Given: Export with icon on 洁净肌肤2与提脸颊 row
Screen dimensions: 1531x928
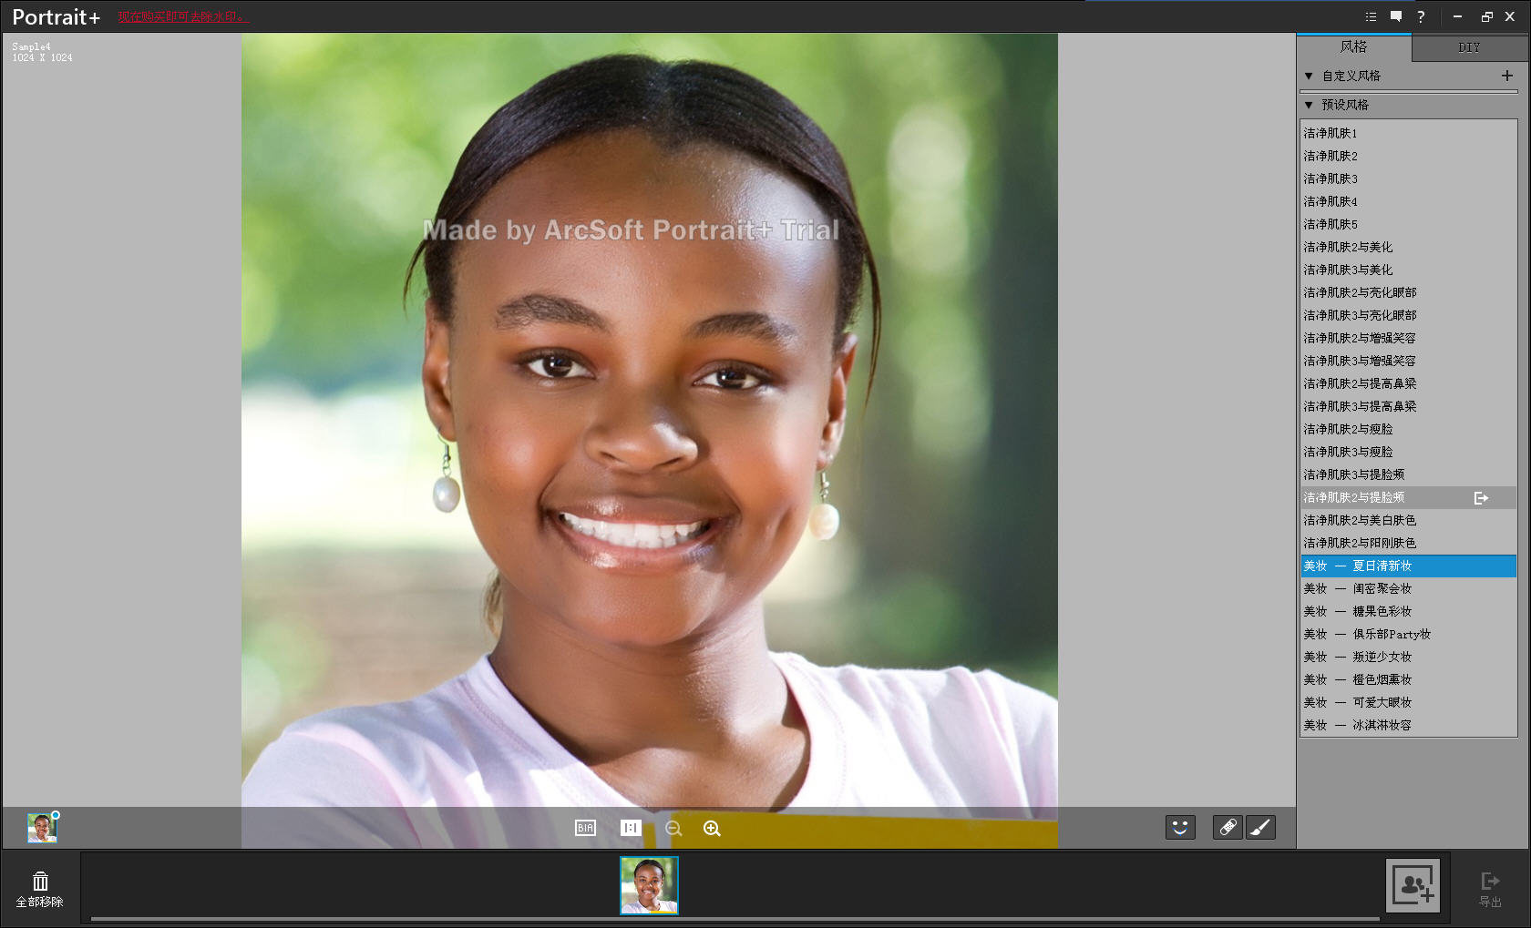Looking at the screenshot, I should pos(1481,498).
